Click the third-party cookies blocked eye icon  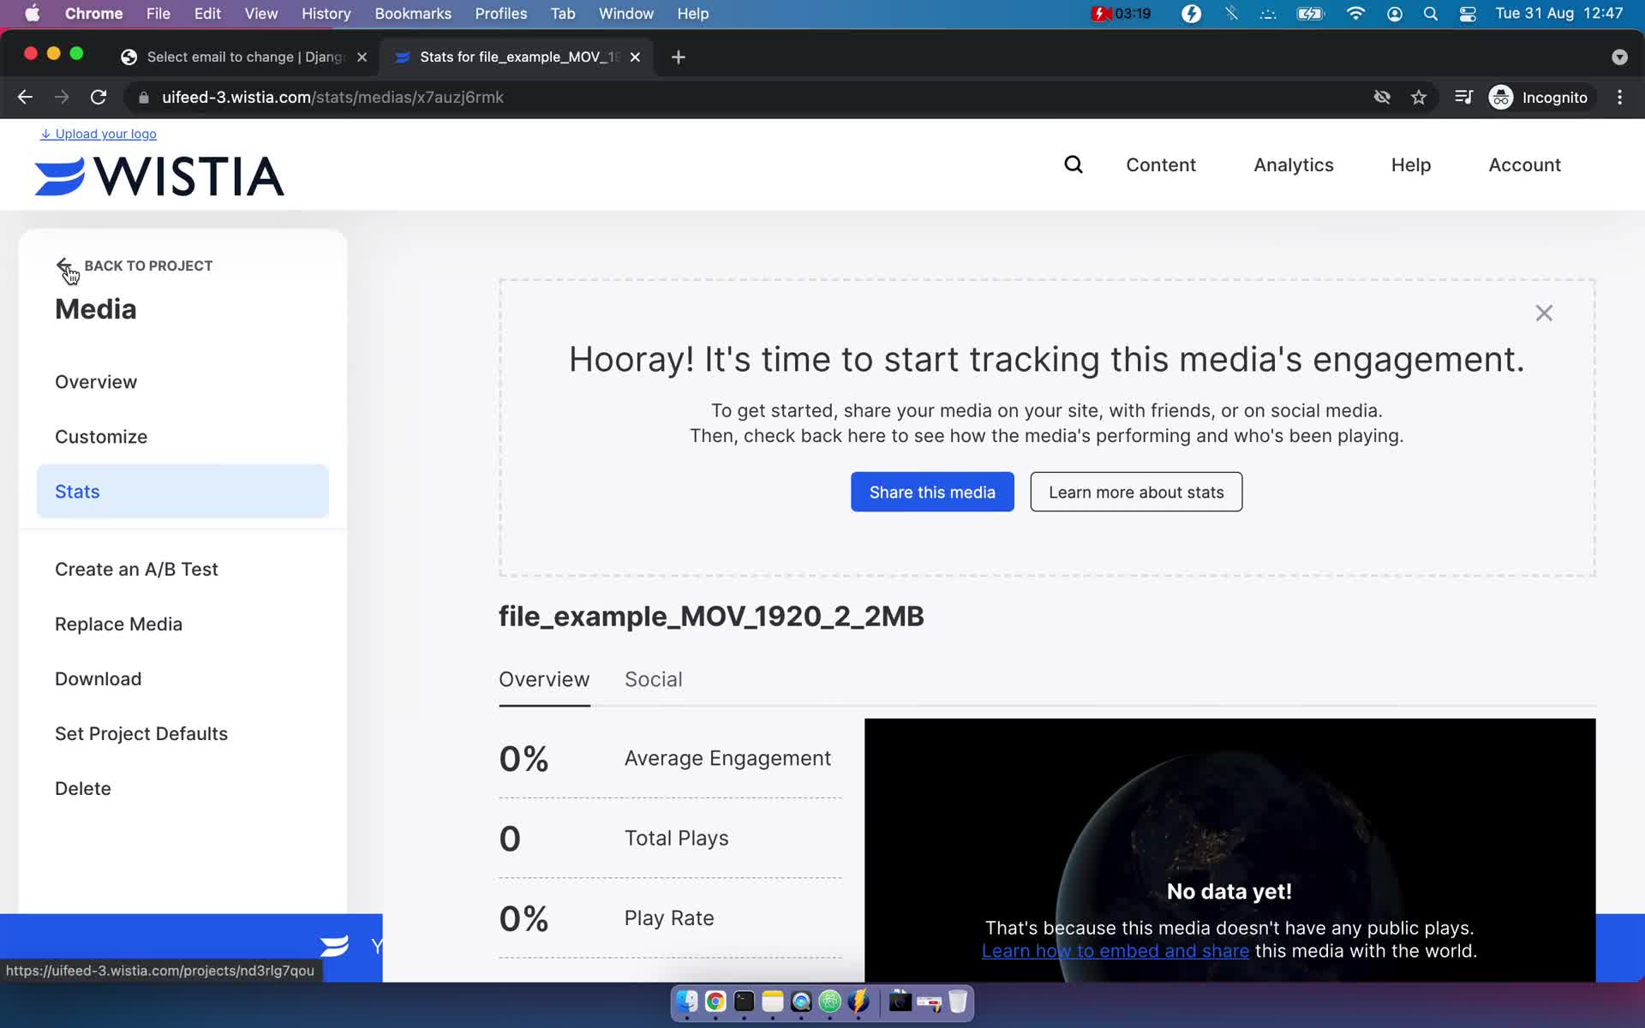(1382, 97)
